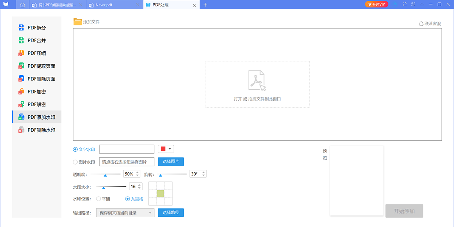This screenshot has width=454, height=227.
Task: Open the 输出路径 save location dropdown
Action: click(x=125, y=213)
